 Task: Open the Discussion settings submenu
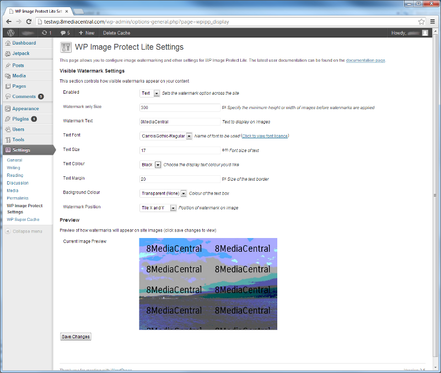[18, 183]
